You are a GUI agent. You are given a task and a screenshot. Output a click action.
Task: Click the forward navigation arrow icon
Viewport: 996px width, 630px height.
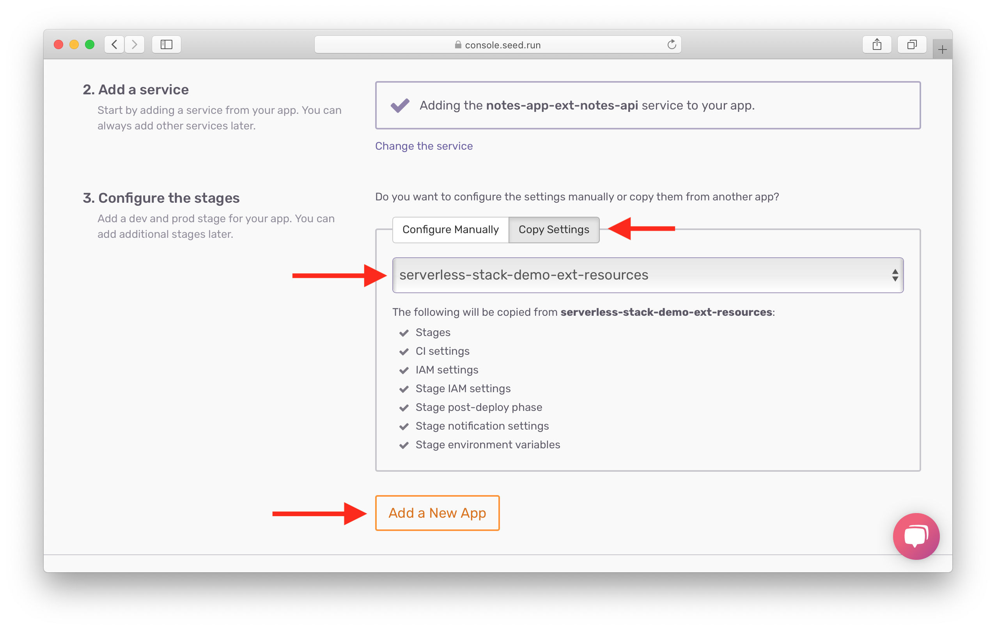coord(134,45)
